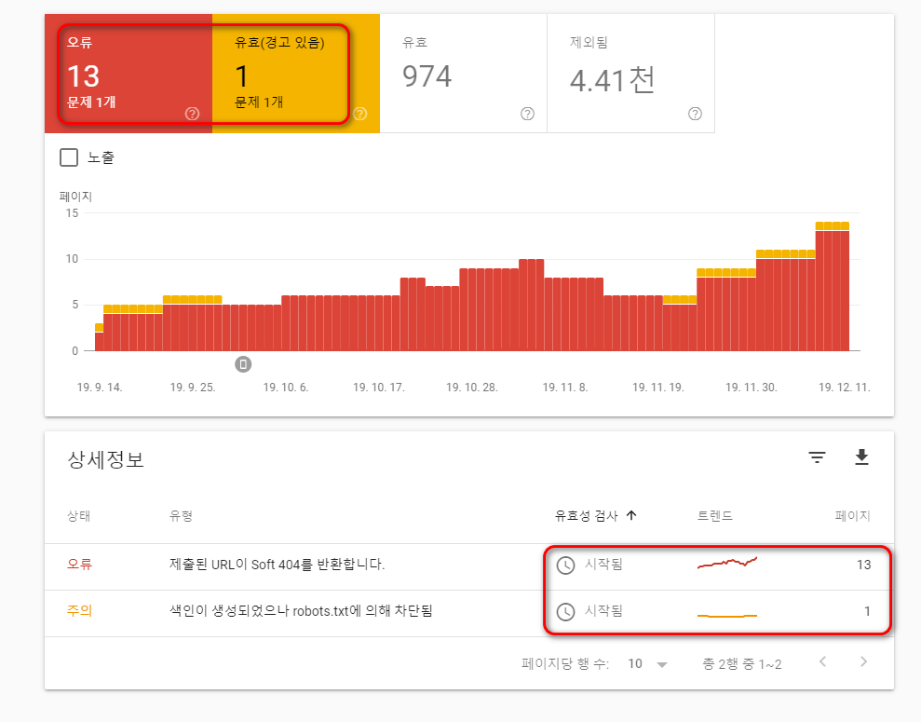Select the 오류 13 status tab

129,74
